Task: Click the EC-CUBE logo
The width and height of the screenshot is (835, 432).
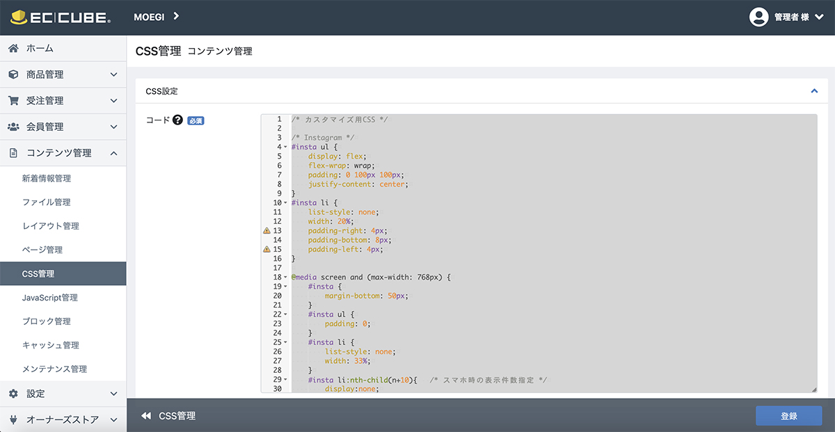Action: (x=60, y=17)
